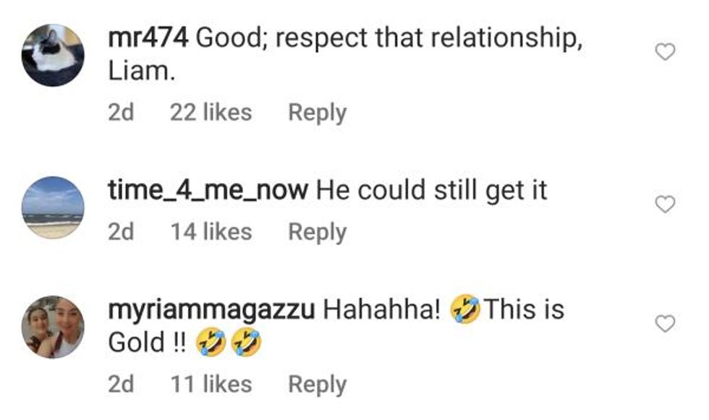Heart the myriammagazzu comment
Image resolution: width=709 pixels, height=420 pixels.
(664, 324)
